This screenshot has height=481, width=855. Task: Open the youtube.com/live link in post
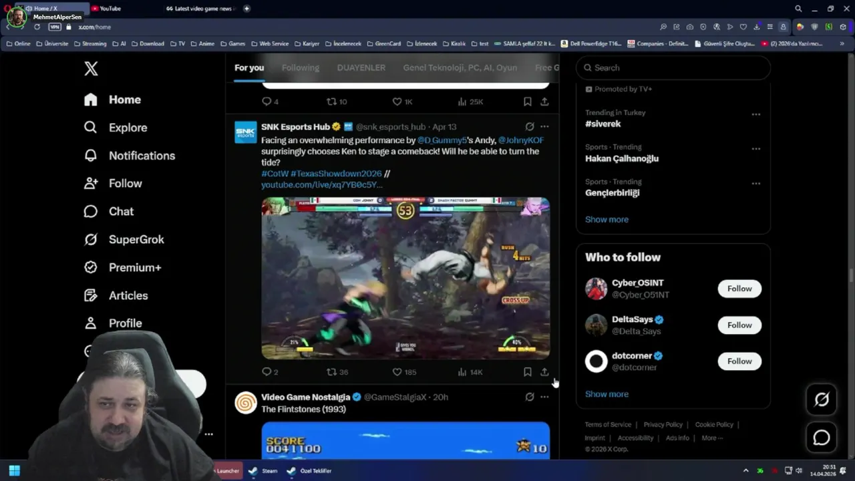click(321, 184)
